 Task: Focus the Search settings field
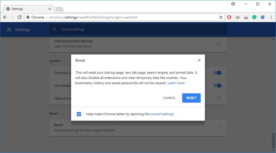tap(138, 29)
